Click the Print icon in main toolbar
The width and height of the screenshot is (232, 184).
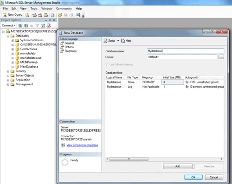(x=71, y=15)
